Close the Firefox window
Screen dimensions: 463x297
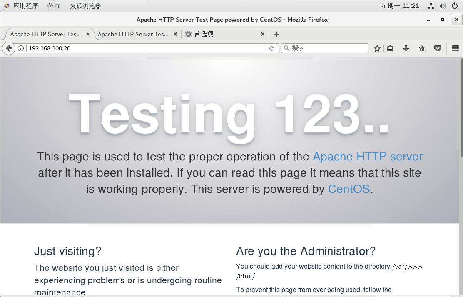pyautogui.click(x=456, y=20)
